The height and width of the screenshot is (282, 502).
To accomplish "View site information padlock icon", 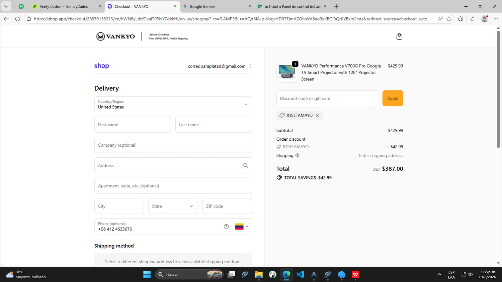I will point(29,19).
